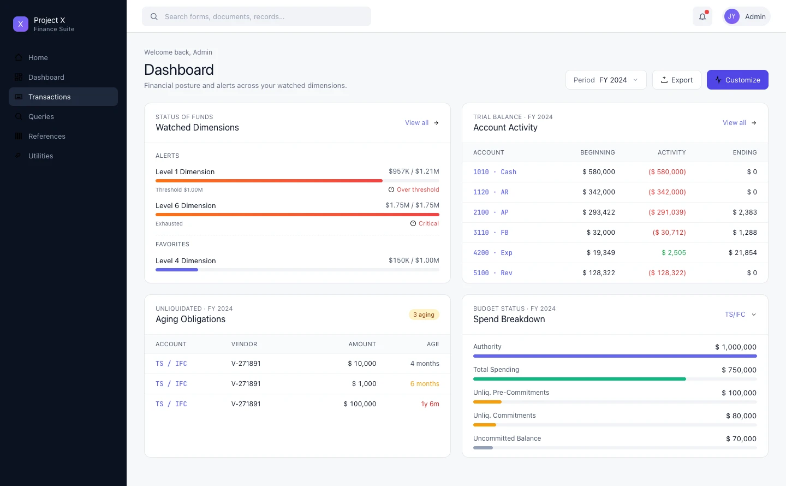Click the search forms, documents, records field
Screen dimensions: 786x486
click(x=257, y=16)
